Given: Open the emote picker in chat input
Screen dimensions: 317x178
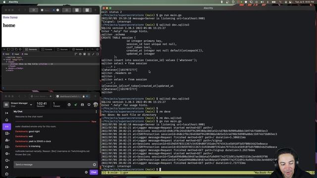Looking at the screenshot, I should tap(95, 165).
